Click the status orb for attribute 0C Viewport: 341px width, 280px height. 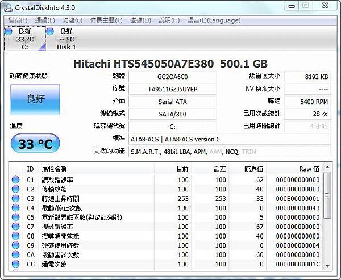[15, 264]
